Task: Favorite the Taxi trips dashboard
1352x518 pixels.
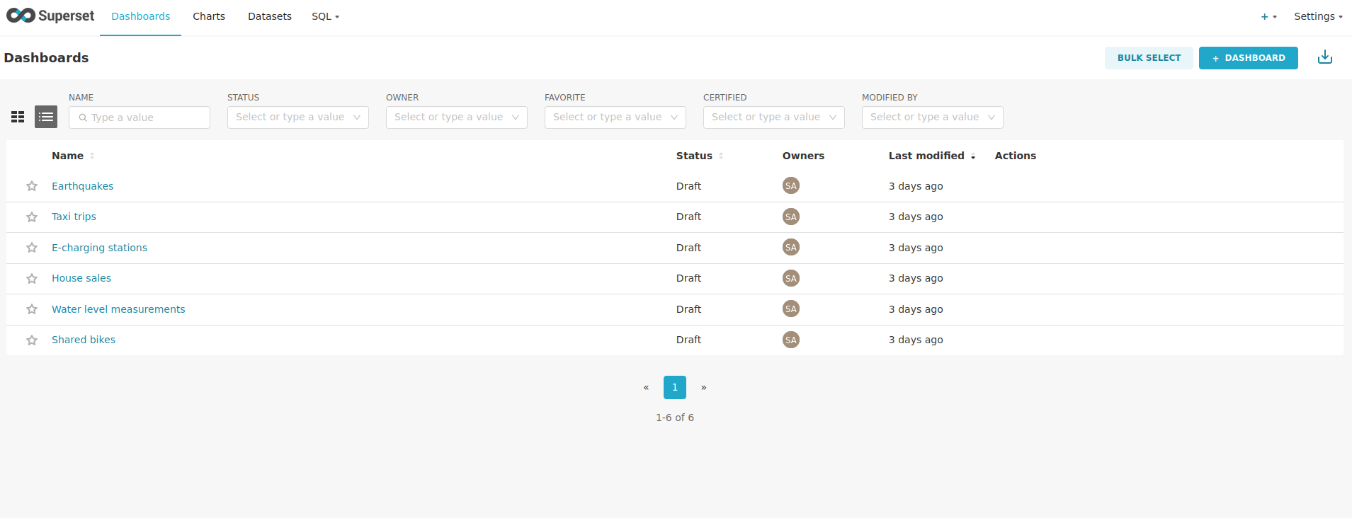Action: [x=32, y=217]
